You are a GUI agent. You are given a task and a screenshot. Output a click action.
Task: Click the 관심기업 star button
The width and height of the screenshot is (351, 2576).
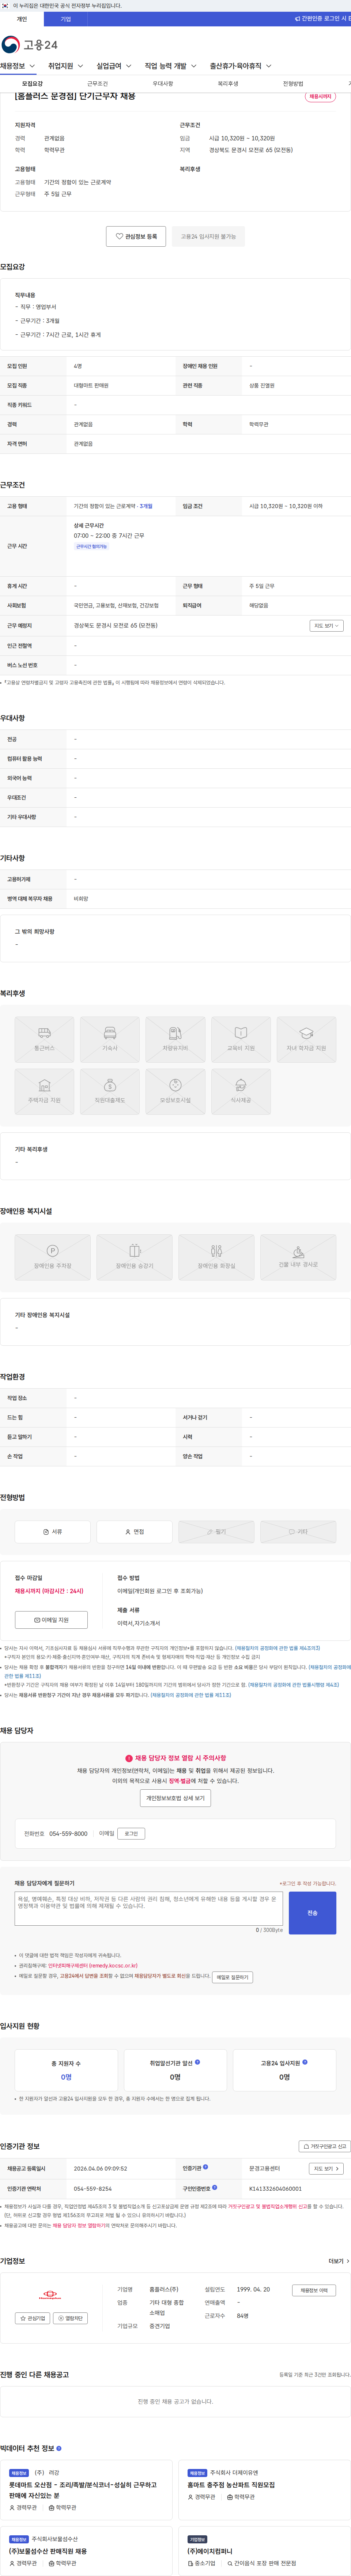33,2318
